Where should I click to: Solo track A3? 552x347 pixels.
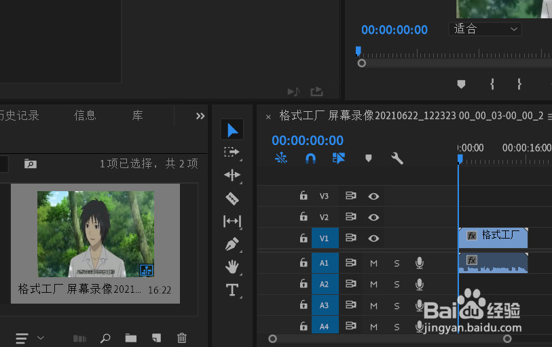pos(397,306)
